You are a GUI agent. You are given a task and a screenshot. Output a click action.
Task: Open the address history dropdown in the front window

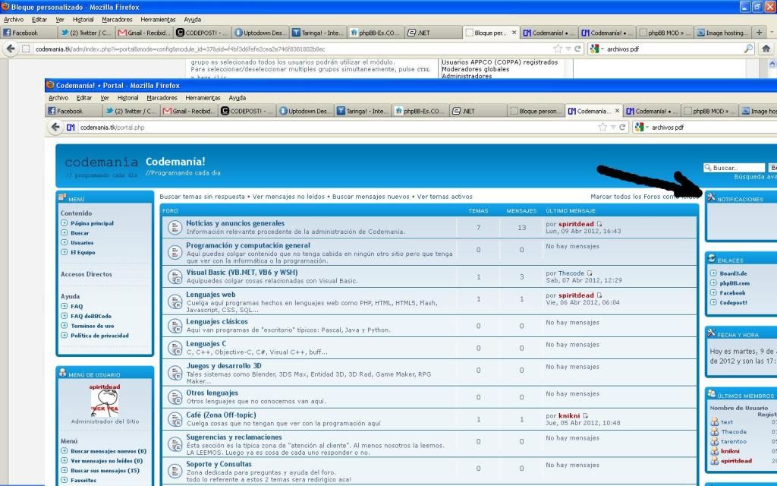(613, 128)
